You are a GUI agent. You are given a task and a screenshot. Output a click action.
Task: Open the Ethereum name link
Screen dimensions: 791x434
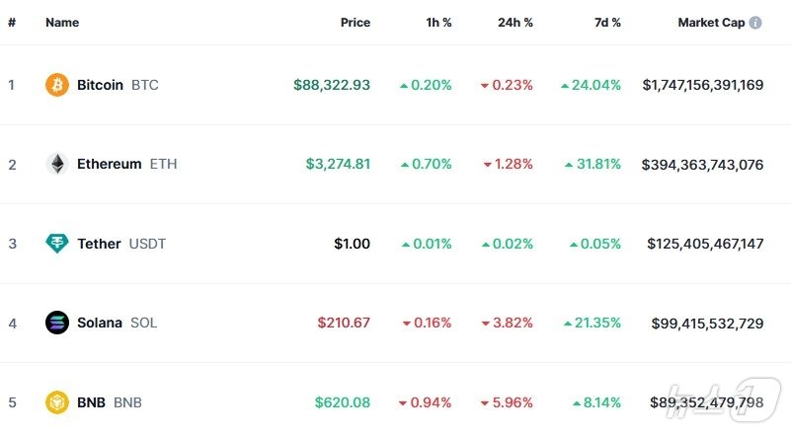pyautogui.click(x=109, y=164)
